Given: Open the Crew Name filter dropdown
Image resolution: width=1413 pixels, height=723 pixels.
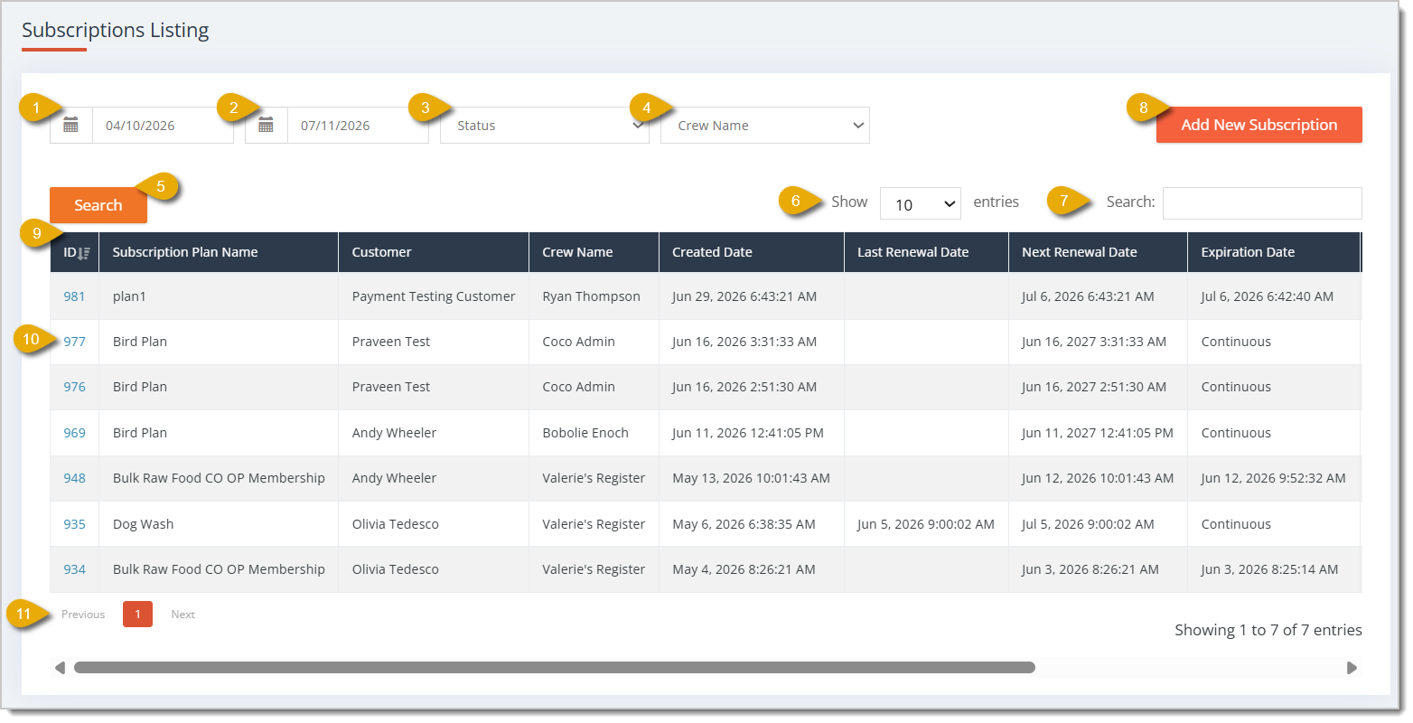Looking at the screenshot, I should coord(765,126).
